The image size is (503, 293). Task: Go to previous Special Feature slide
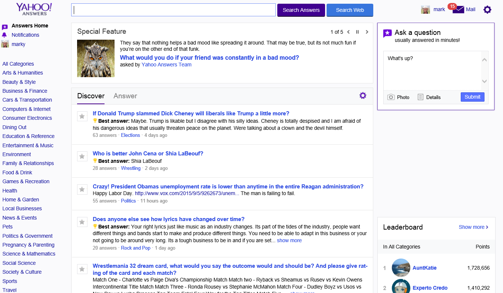pyautogui.click(x=348, y=32)
